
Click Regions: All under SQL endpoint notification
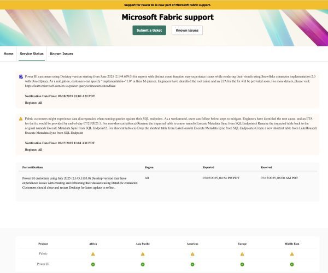(x=33, y=150)
